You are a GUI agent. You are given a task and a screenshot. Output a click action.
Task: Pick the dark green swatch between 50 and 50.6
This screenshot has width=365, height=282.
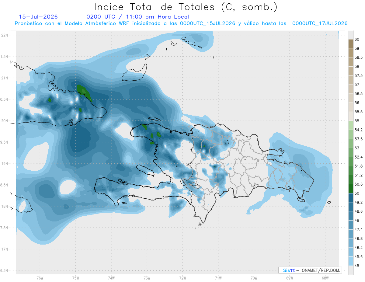(351, 189)
